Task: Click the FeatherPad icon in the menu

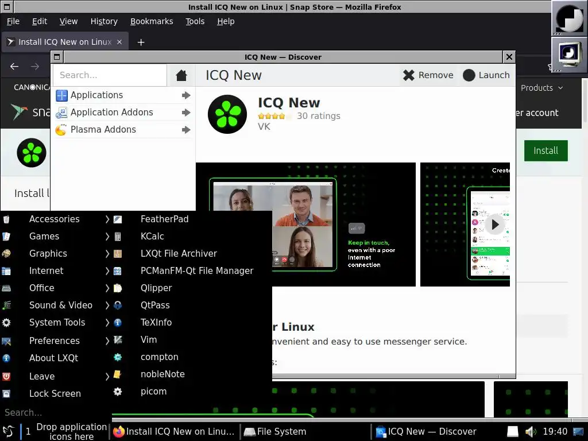Action: pos(118,219)
